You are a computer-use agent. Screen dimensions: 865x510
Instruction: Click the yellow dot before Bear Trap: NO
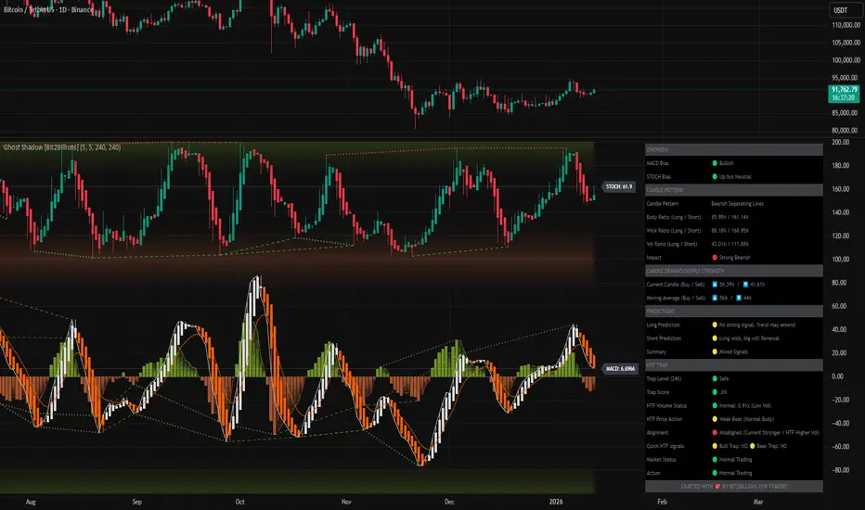click(752, 446)
